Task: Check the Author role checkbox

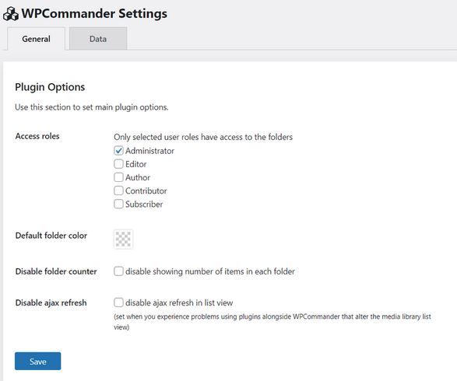Action: point(118,177)
